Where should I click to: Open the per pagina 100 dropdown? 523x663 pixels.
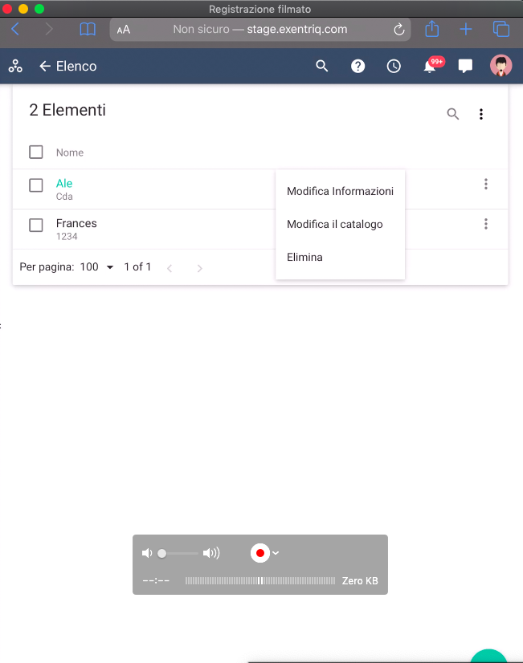(x=98, y=267)
